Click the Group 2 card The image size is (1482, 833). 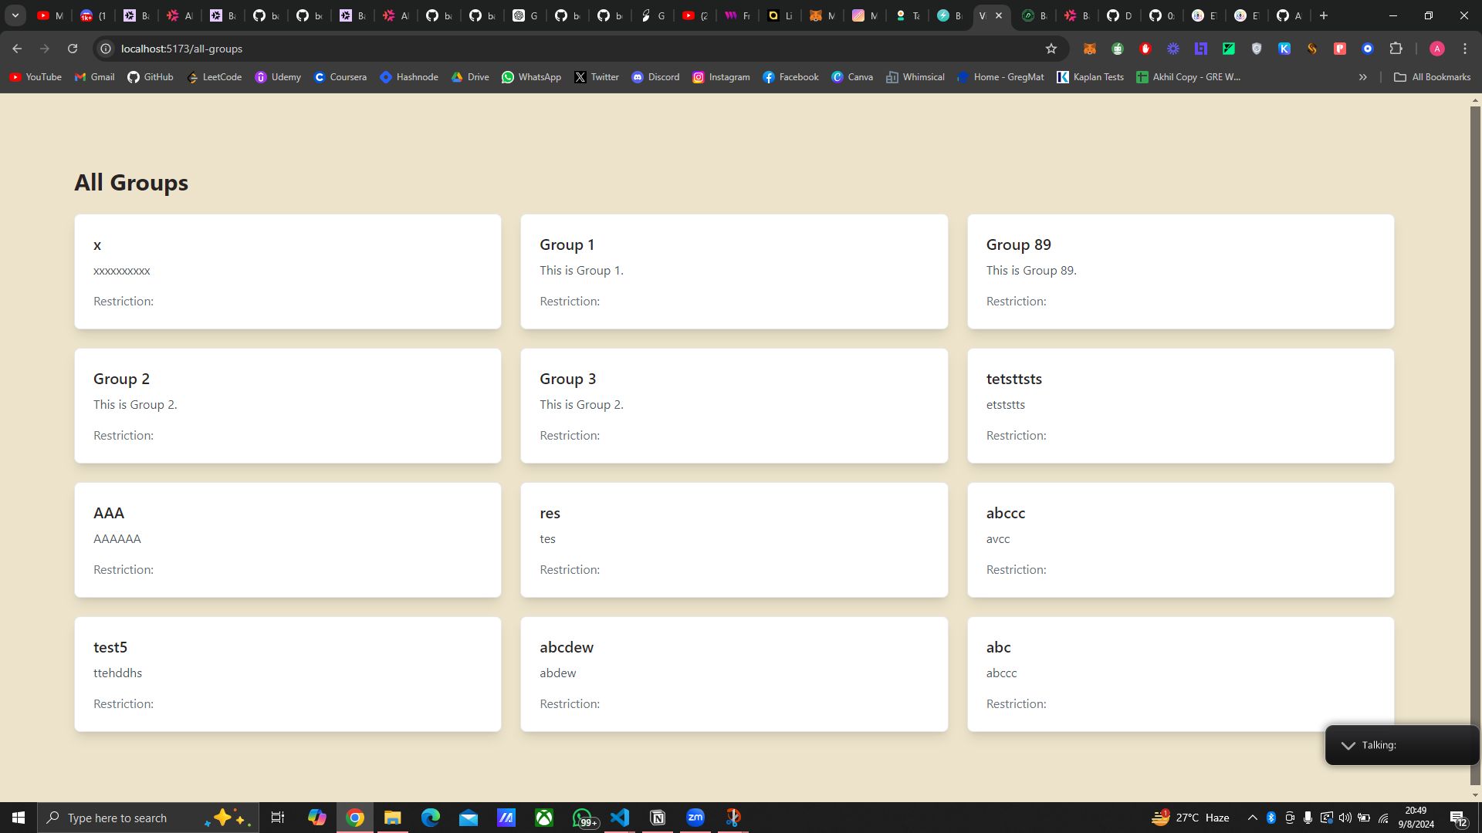(288, 405)
